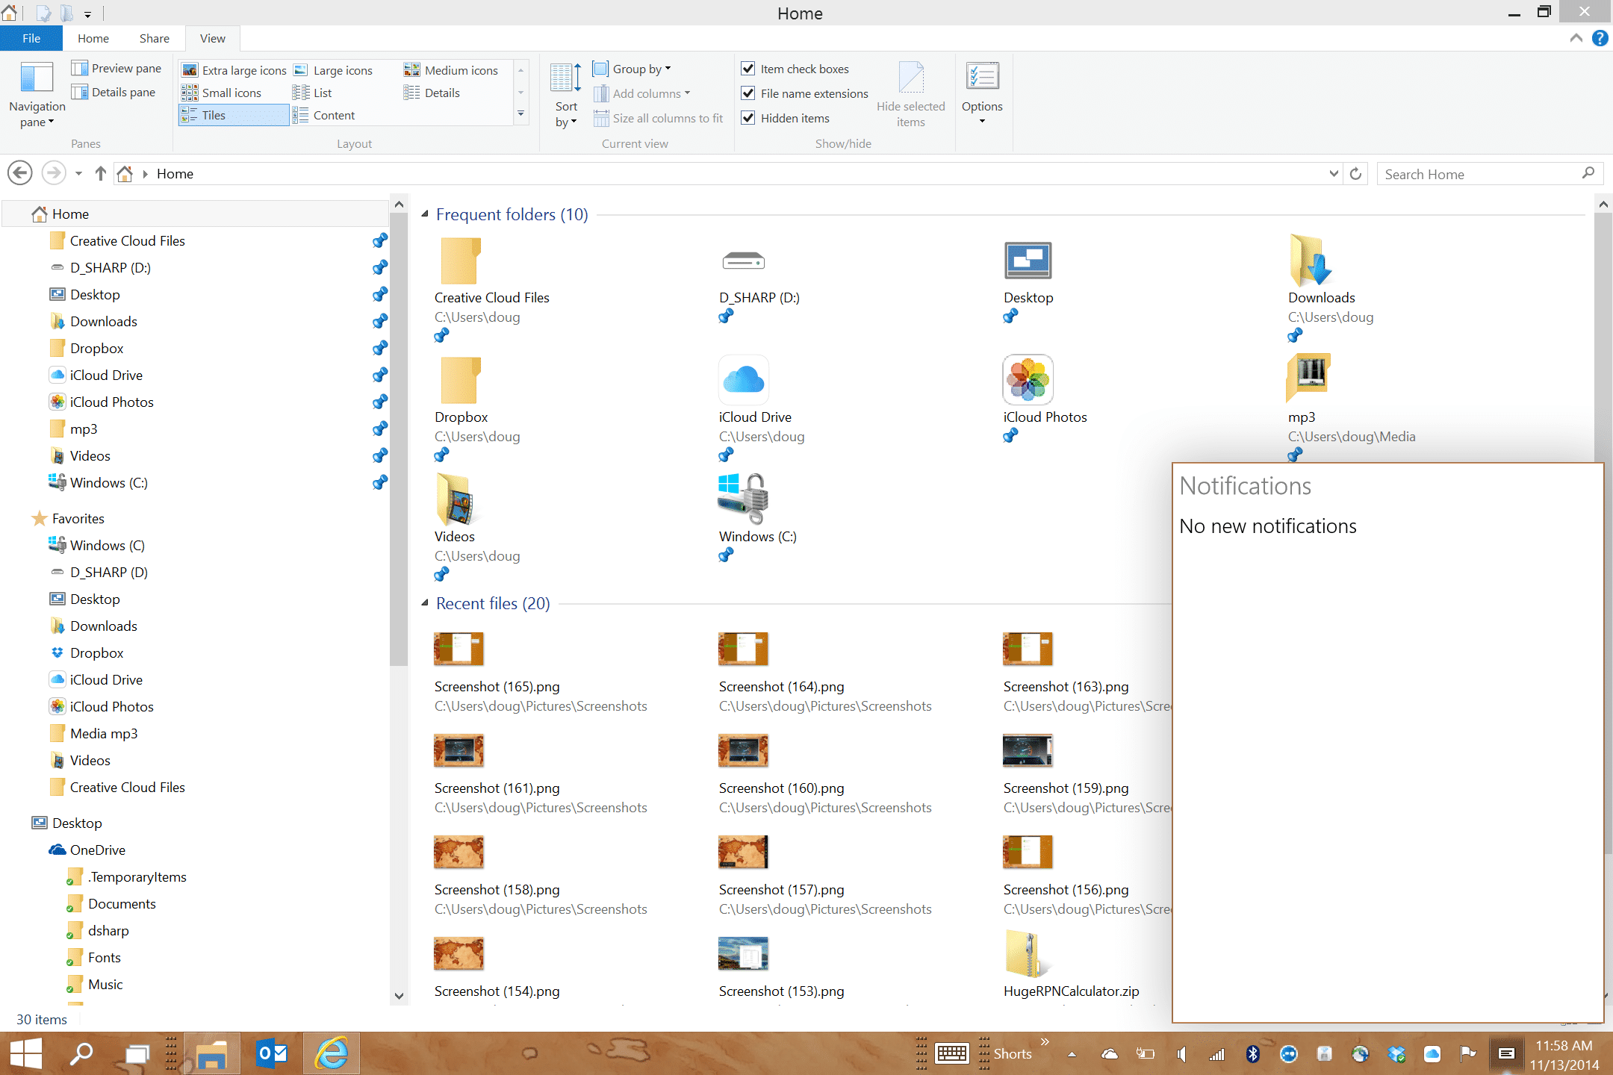Open Outlook from the taskbar

pyautogui.click(x=272, y=1053)
